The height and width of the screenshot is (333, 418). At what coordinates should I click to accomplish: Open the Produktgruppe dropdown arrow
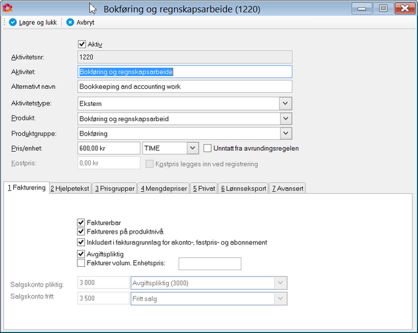coord(285,133)
